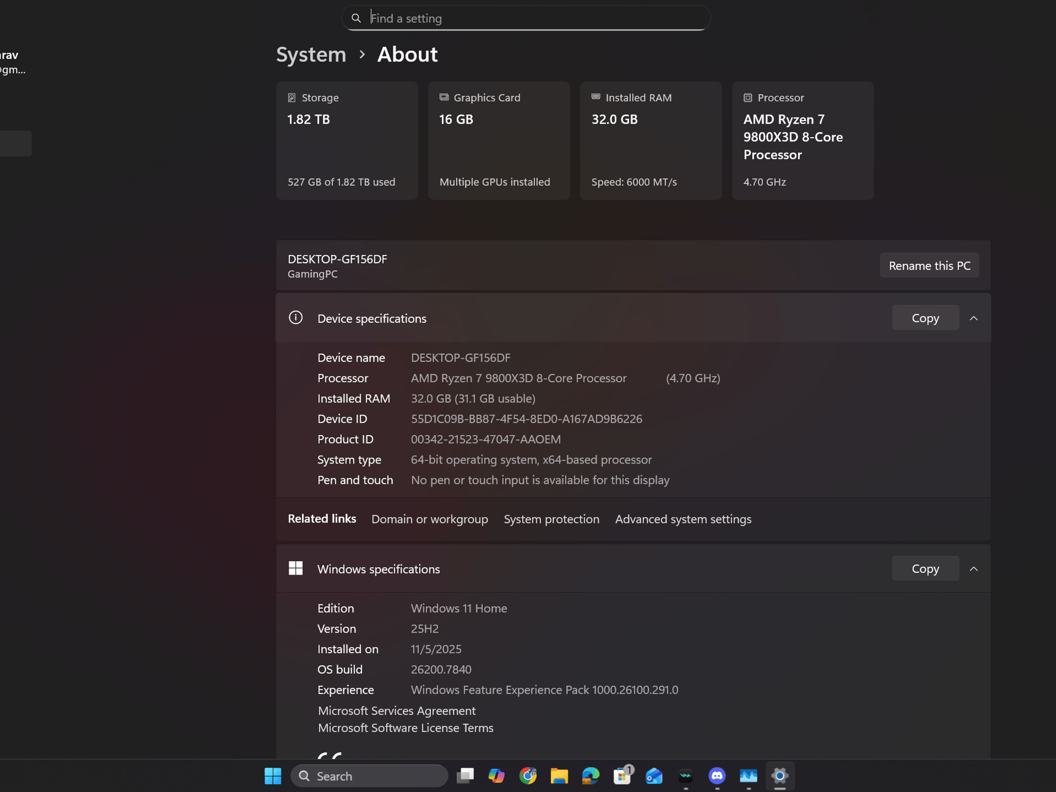
Task: Open the AMD Ryzen 7 Processor card
Action: point(803,140)
